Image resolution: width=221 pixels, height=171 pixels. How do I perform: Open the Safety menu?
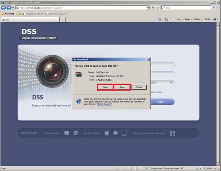pyautogui.click(x=198, y=19)
